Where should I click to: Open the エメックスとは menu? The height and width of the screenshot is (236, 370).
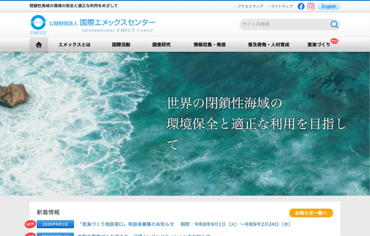pyautogui.click(x=75, y=45)
